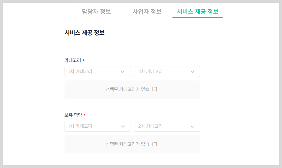This screenshot has width=282, height=168.
Task: Open the 2차 카테고리 dropdown under 카테고리
Action: coord(167,72)
